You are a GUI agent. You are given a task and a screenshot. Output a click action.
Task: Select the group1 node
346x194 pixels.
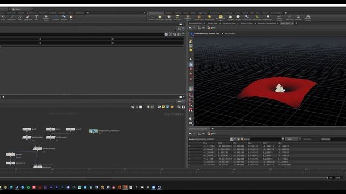click(11, 155)
